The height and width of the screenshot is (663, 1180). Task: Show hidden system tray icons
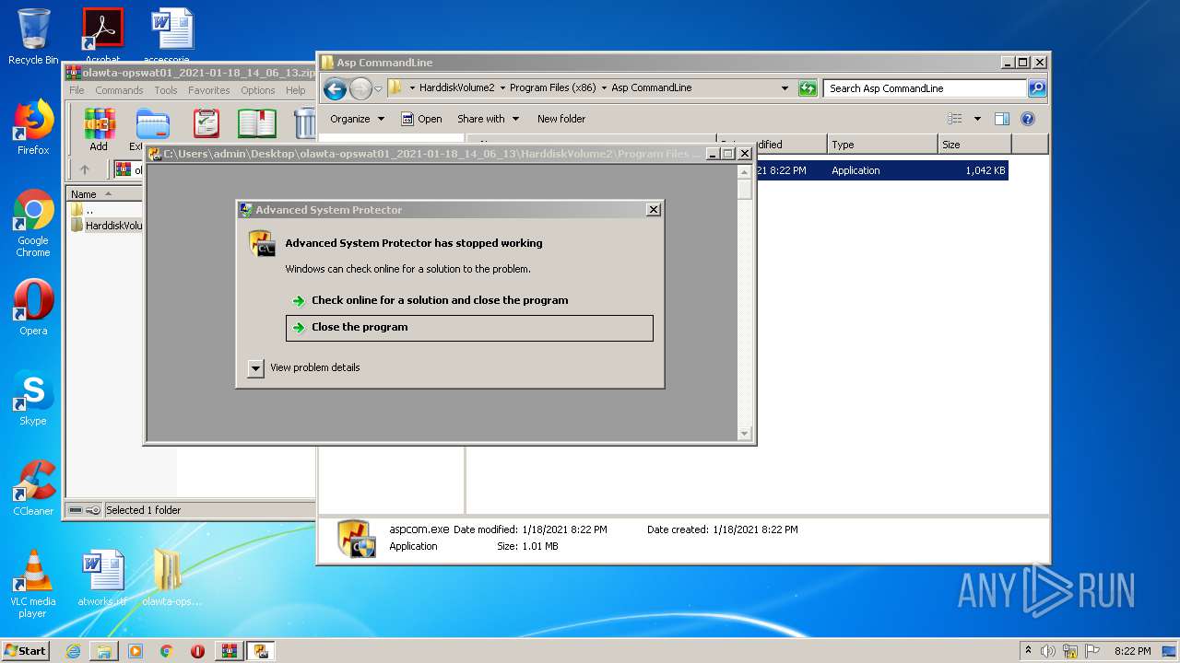[1028, 651]
